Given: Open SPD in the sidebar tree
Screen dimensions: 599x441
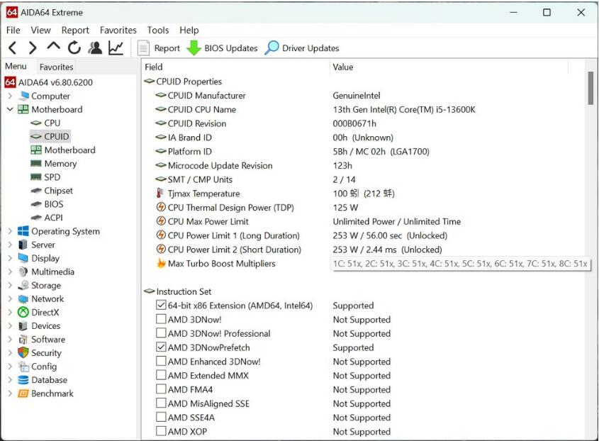Looking at the screenshot, I should click(45, 177).
